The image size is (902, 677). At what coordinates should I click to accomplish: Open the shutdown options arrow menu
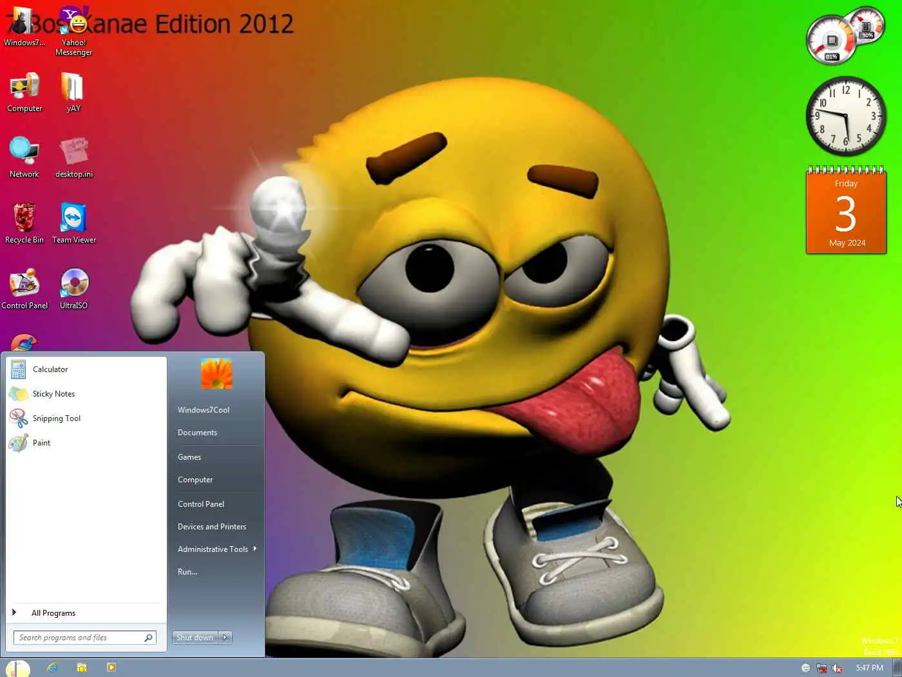[225, 638]
